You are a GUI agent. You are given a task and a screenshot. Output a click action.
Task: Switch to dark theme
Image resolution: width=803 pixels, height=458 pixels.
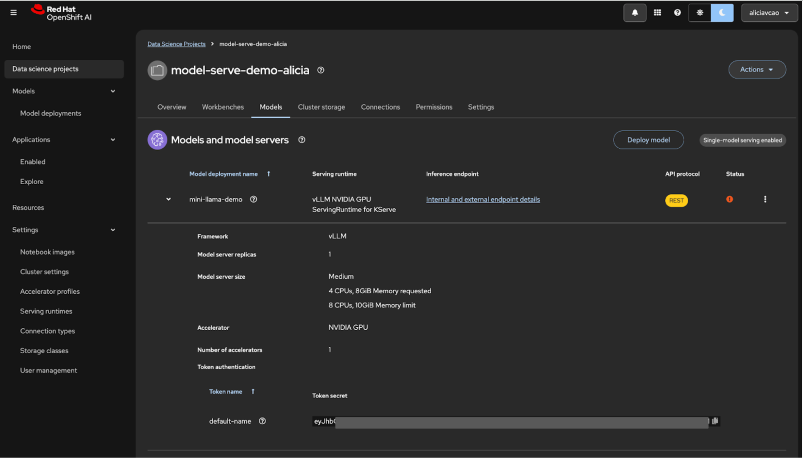coord(722,12)
